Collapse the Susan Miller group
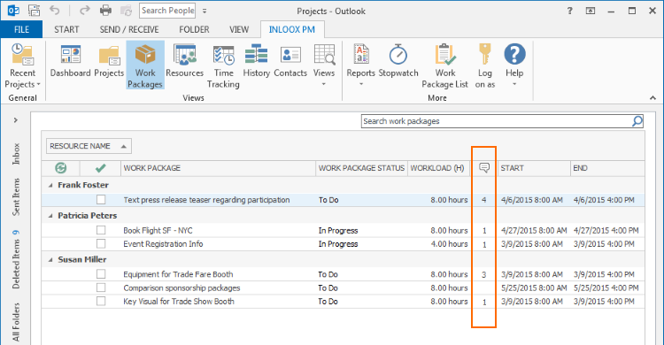Viewport: 664px width, 345px height. 50,259
